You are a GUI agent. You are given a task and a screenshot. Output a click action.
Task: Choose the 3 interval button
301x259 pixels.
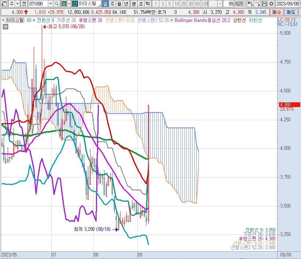coord(163,3)
